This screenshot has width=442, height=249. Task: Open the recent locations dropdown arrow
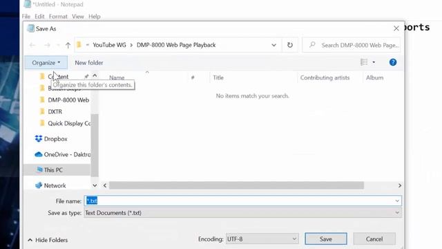(58, 45)
